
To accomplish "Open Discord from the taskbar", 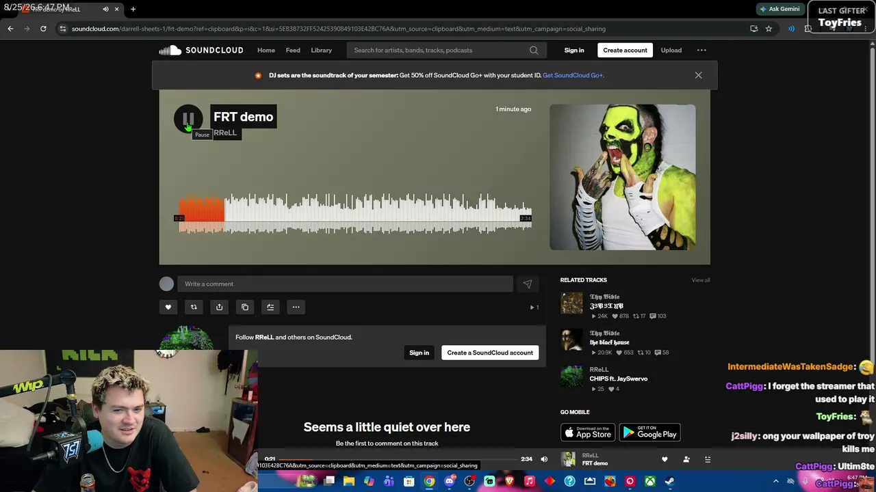I will (450, 481).
